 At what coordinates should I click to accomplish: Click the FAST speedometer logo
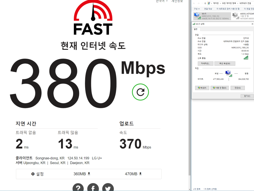point(93,18)
